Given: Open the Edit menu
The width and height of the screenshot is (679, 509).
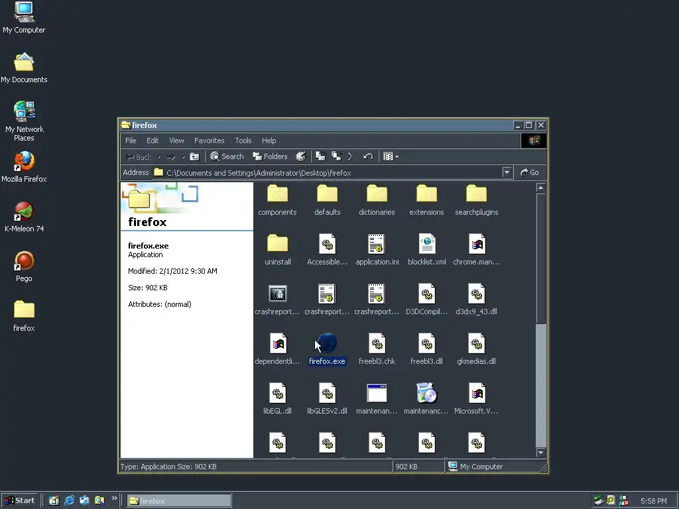Looking at the screenshot, I should coord(153,141).
